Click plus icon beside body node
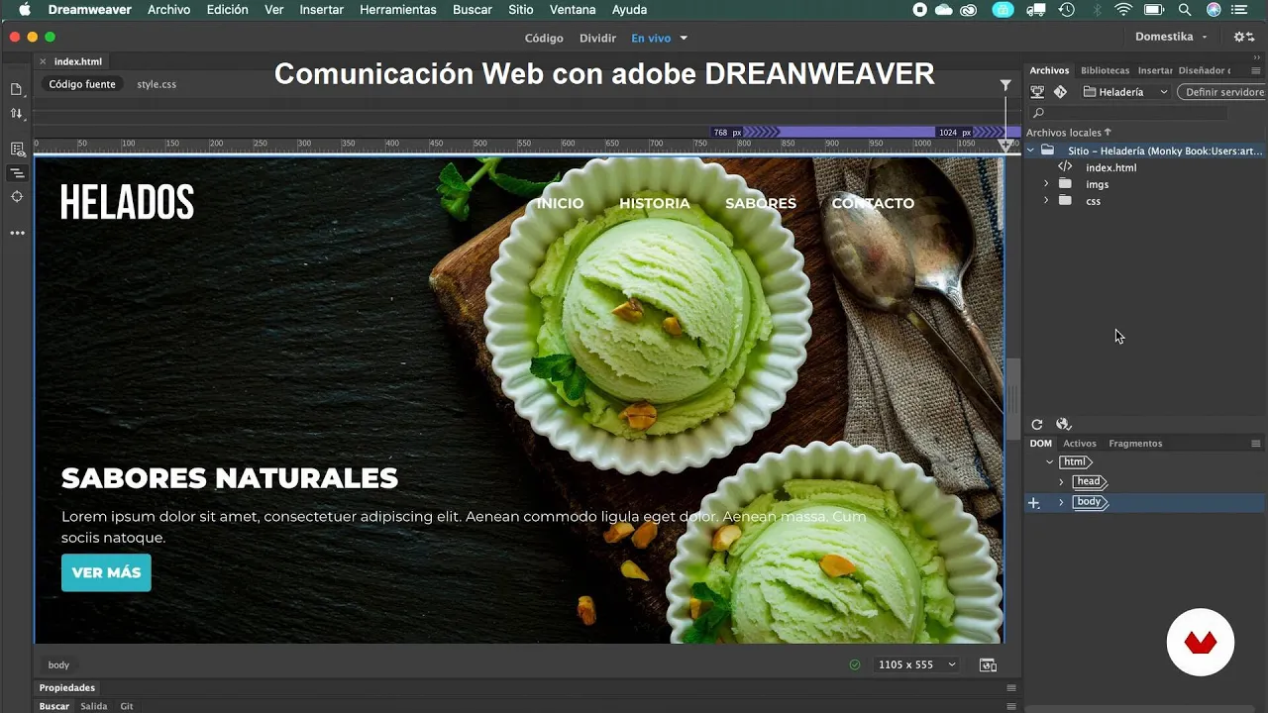This screenshot has height=713, width=1268. pyautogui.click(x=1033, y=503)
